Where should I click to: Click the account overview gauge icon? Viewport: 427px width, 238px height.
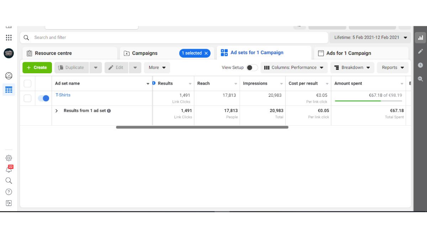coord(9,76)
